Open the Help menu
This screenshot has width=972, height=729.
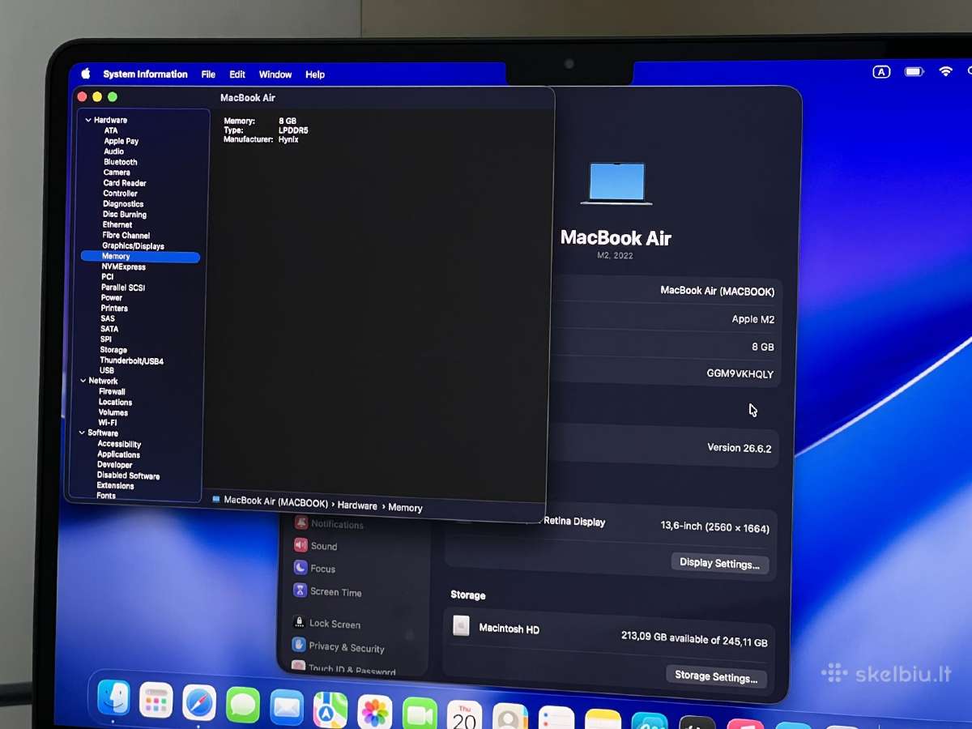coord(315,75)
